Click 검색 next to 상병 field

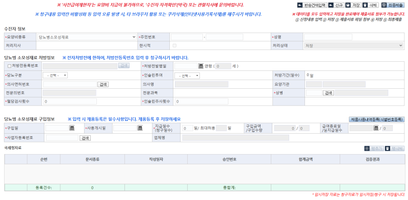328,93
